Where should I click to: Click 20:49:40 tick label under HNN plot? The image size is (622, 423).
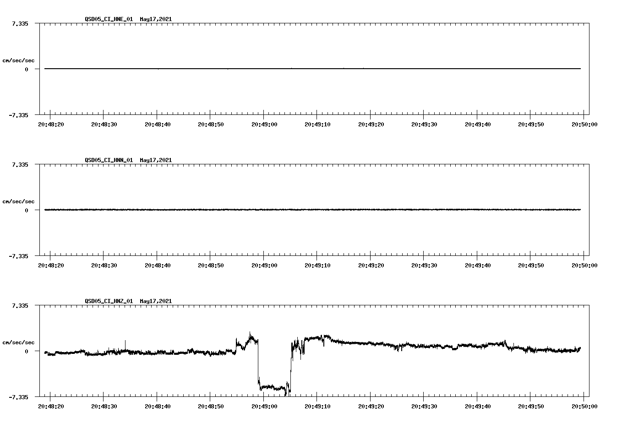[477, 265]
